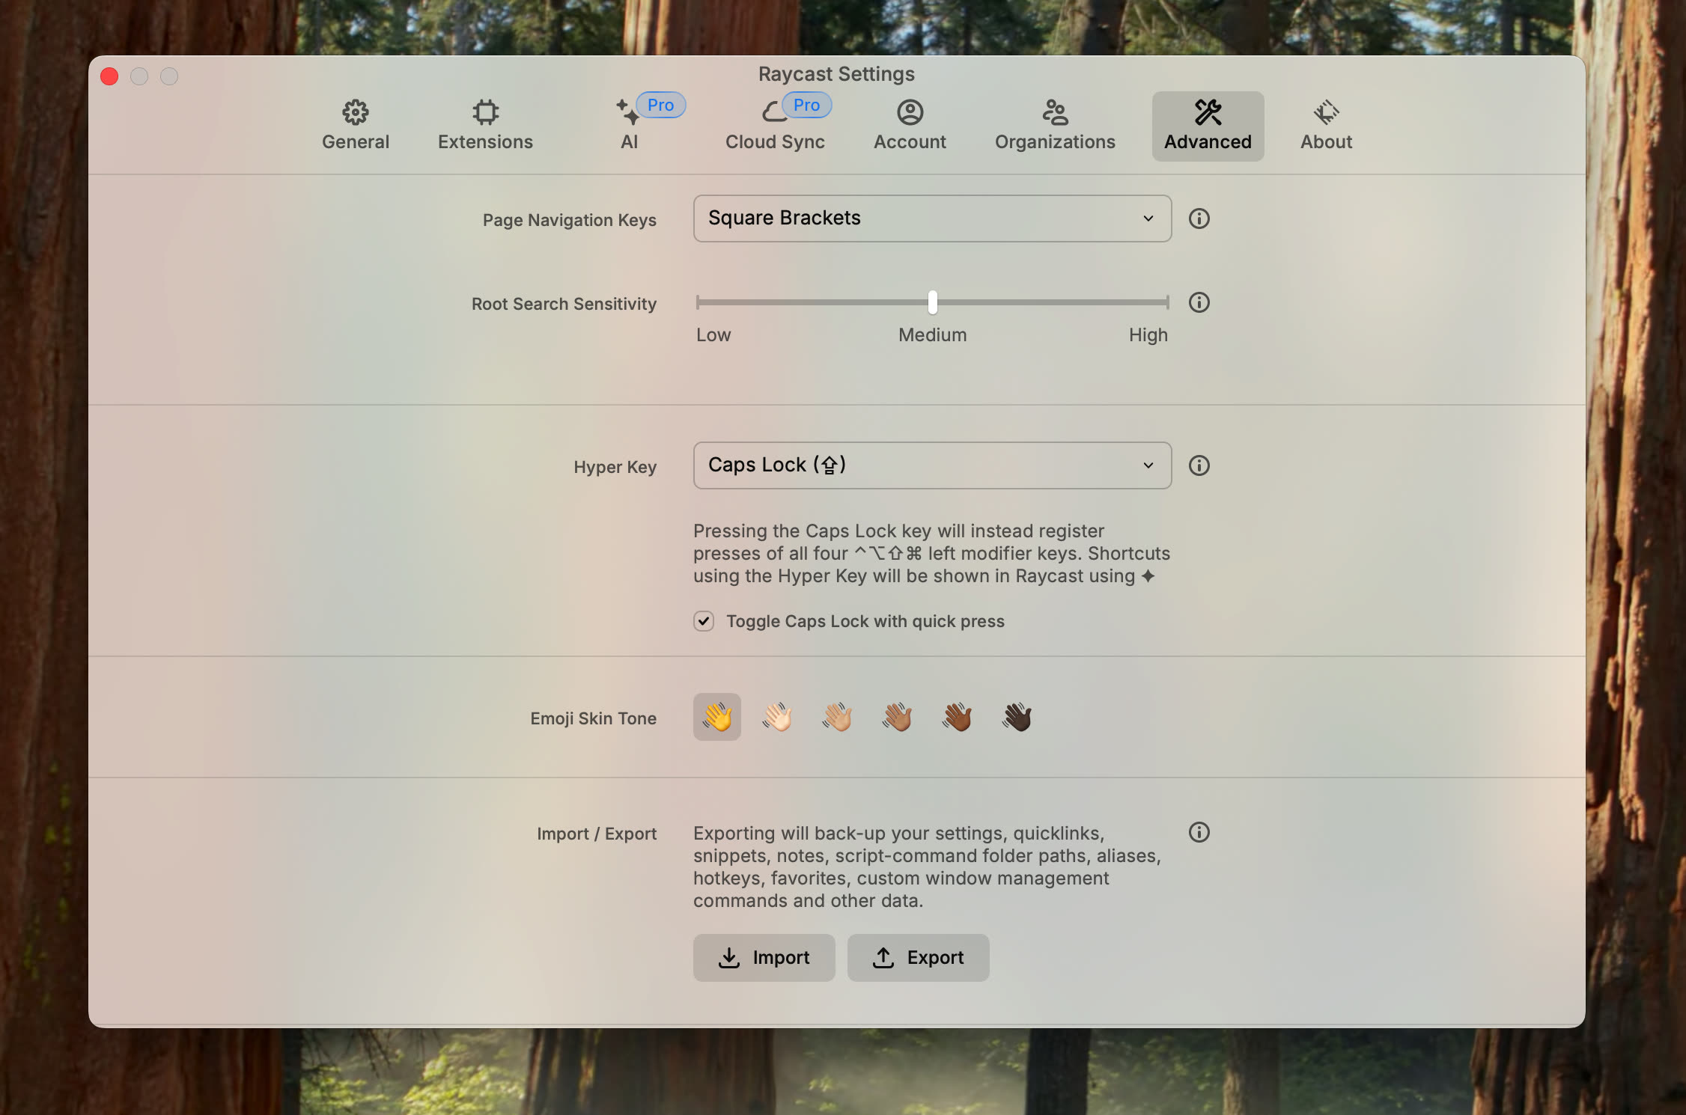Viewport: 1686px width, 1115px height.
Task: Click the Root Search Sensitivity slider handle
Action: [932, 302]
